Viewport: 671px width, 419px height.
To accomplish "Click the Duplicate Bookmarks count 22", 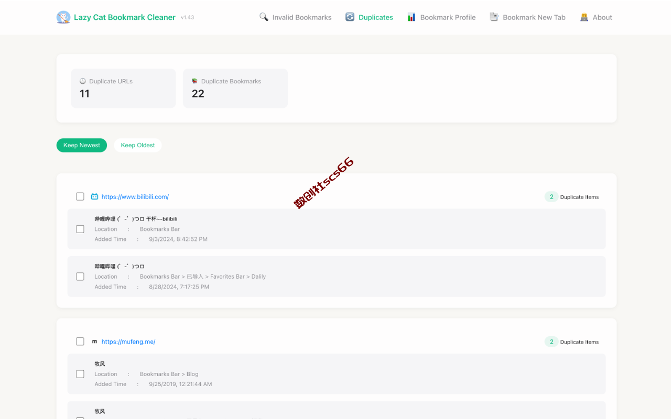I will [x=198, y=94].
